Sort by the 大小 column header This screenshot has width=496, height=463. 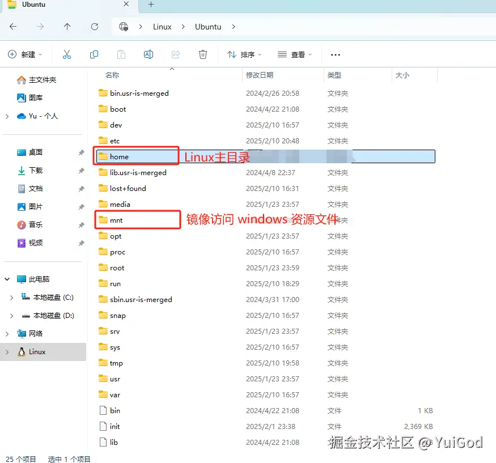tap(402, 75)
